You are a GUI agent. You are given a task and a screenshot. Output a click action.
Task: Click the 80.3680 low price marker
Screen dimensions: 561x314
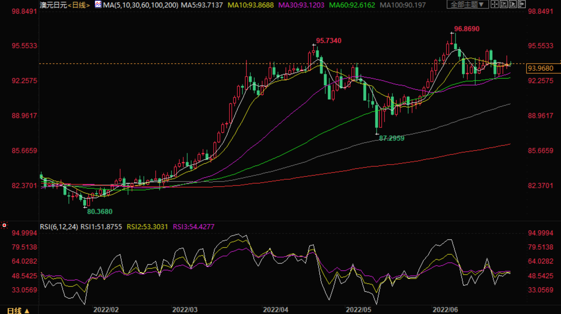[100, 212]
